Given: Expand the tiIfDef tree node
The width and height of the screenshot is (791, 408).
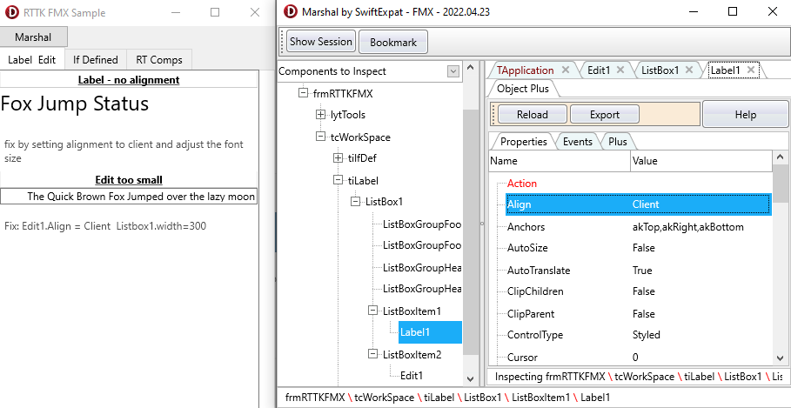Looking at the screenshot, I should [x=338, y=158].
